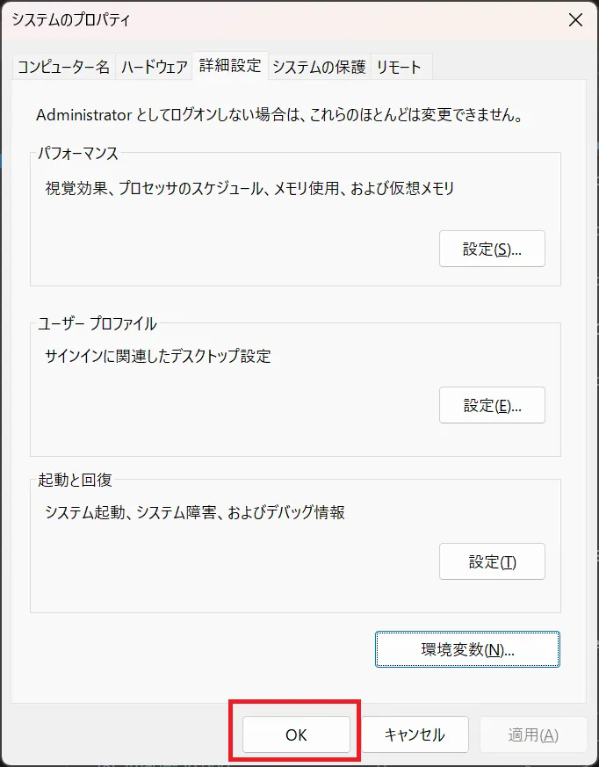Open the ハードウェア tab
This screenshot has height=767, width=599.
(155, 65)
